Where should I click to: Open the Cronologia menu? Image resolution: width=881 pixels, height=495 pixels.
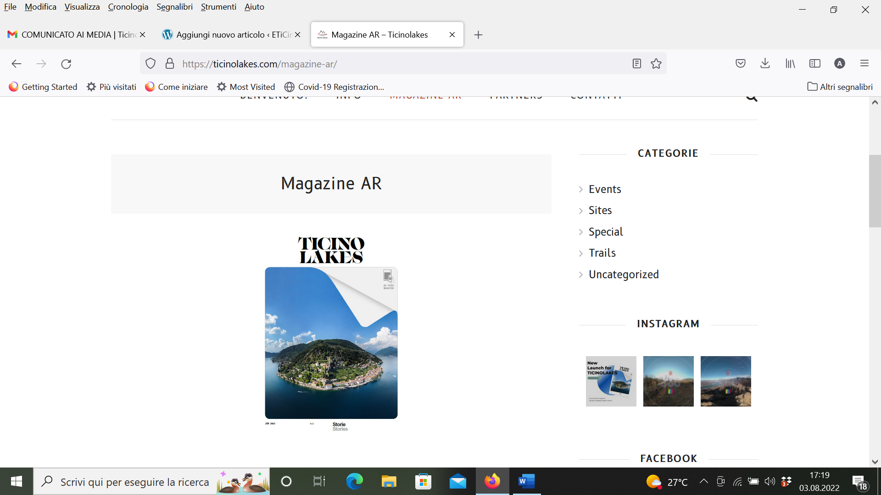128,7
